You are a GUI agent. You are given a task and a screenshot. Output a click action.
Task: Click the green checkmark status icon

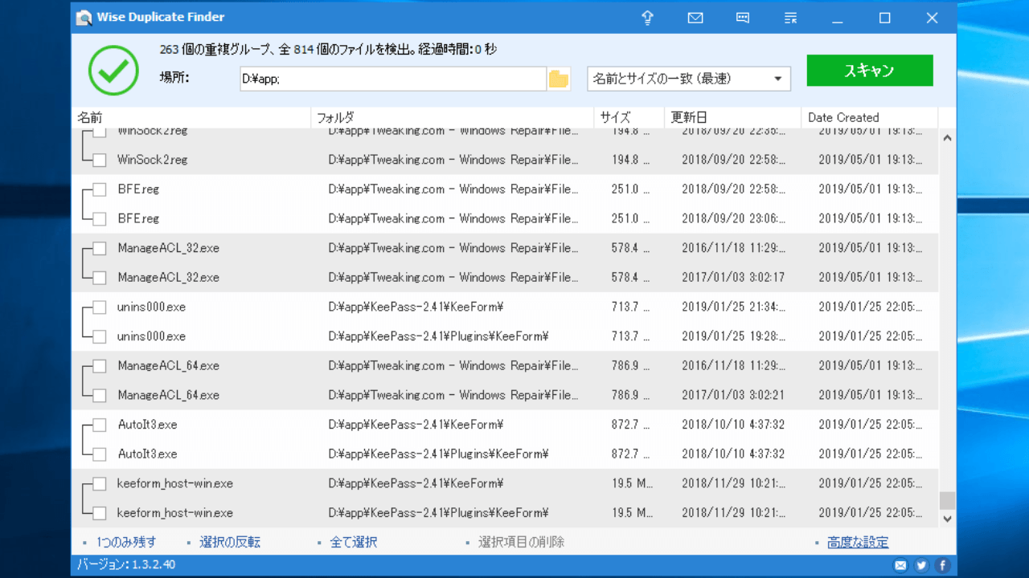113,71
